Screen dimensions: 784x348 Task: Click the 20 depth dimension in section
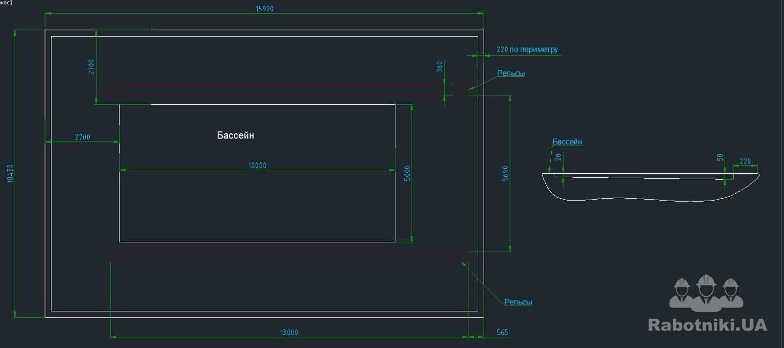558,157
